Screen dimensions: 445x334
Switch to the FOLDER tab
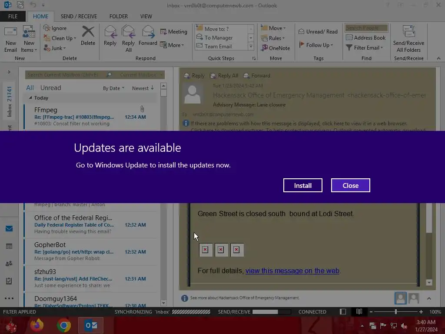119,16
